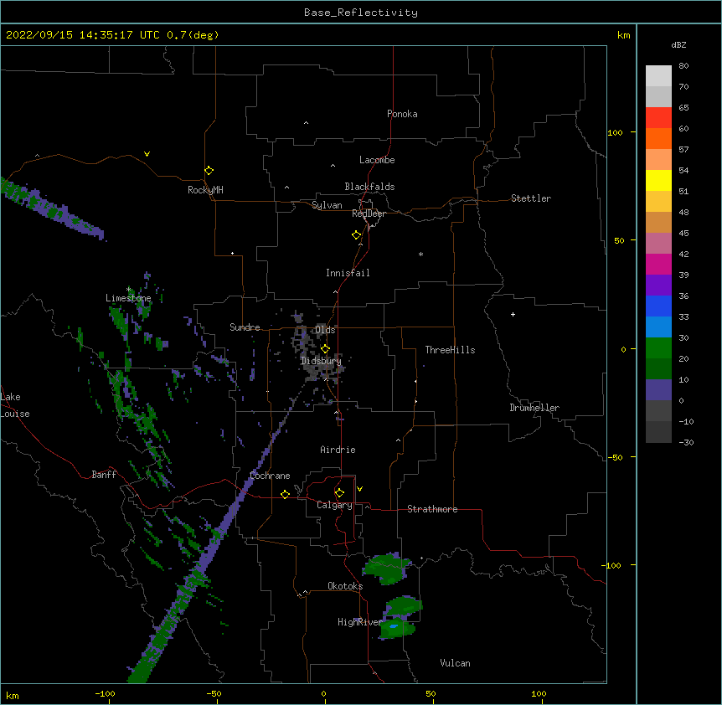Click the dark gray -10 dBZ legend swatch

[658, 432]
